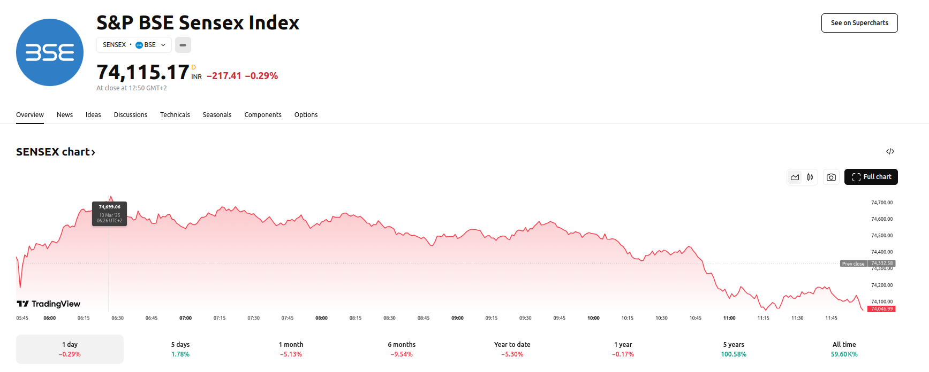Click the 74,046.99 price label on the chart
929x372 pixels.
[x=881, y=309]
